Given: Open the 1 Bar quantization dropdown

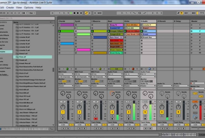Looking at the screenshot, I should [32, 13].
